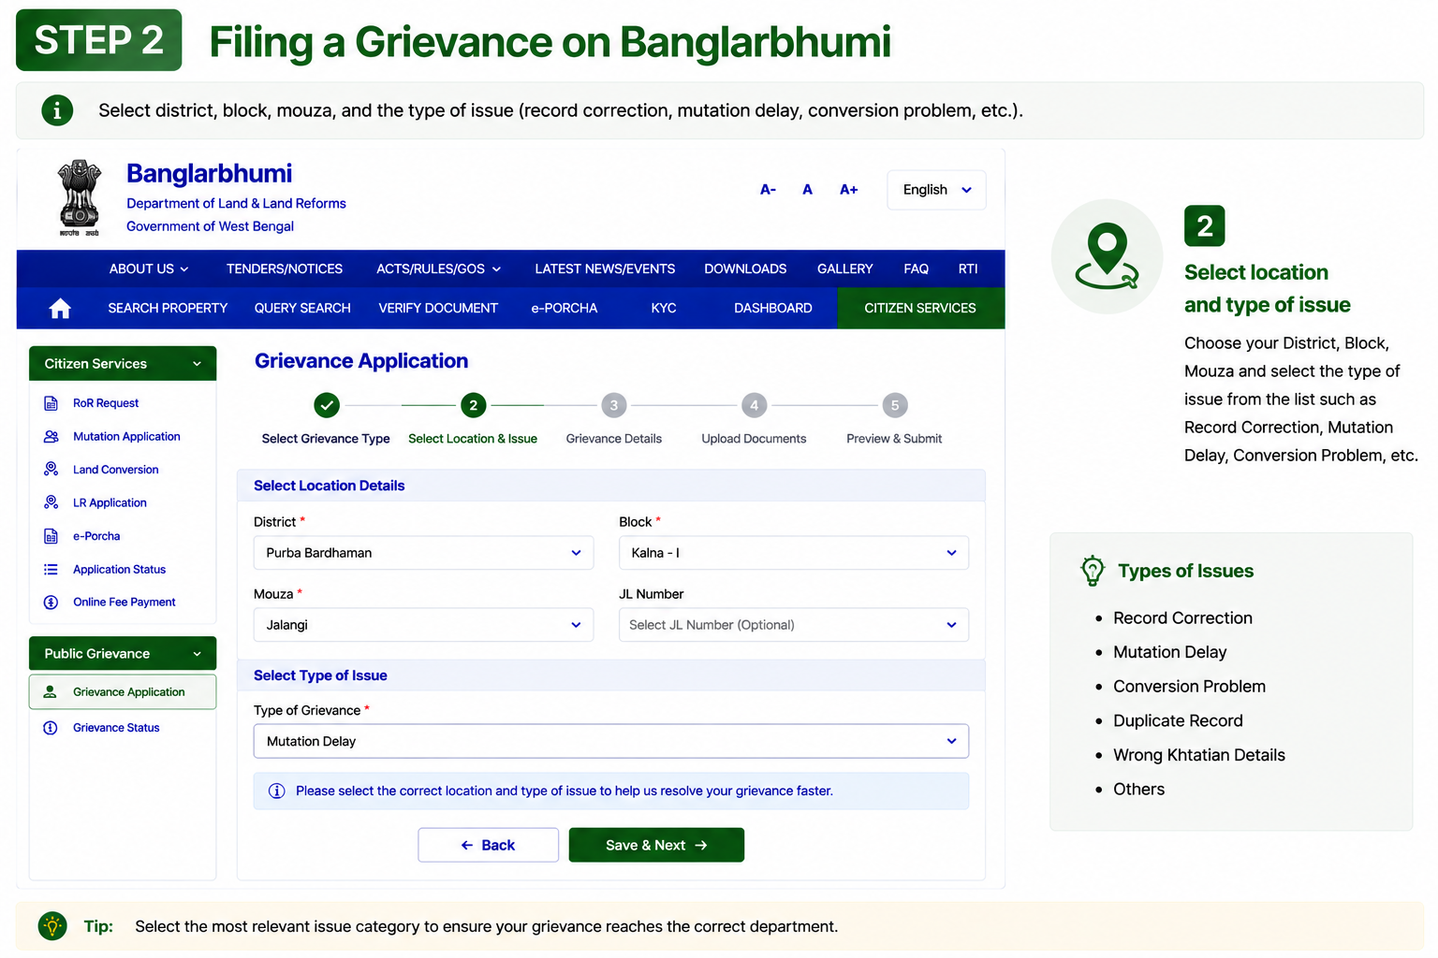Open Type of Grievance dropdown
The width and height of the screenshot is (1438, 958).
611,741
